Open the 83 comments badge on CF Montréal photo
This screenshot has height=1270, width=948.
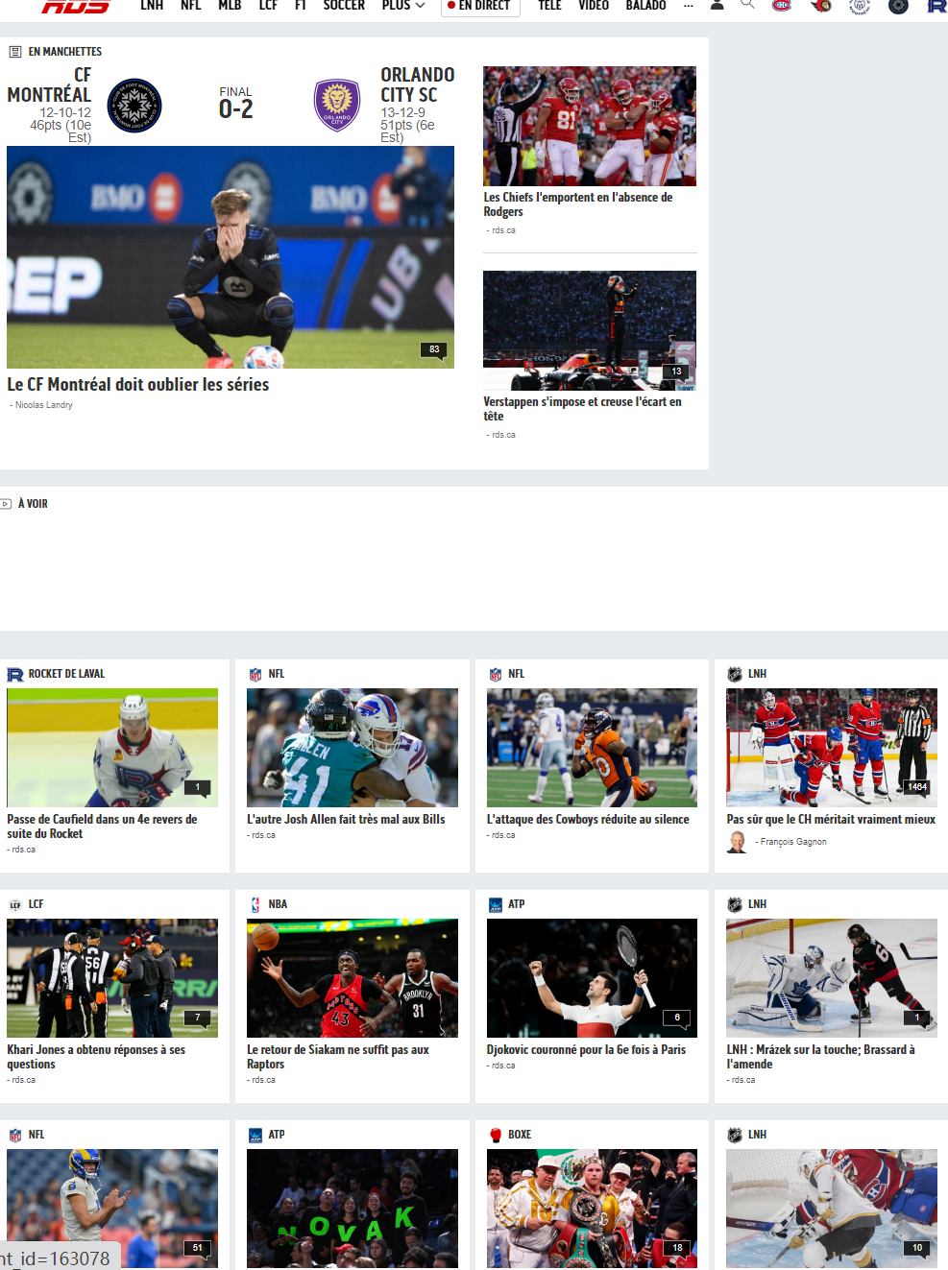click(x=434, y=349)
